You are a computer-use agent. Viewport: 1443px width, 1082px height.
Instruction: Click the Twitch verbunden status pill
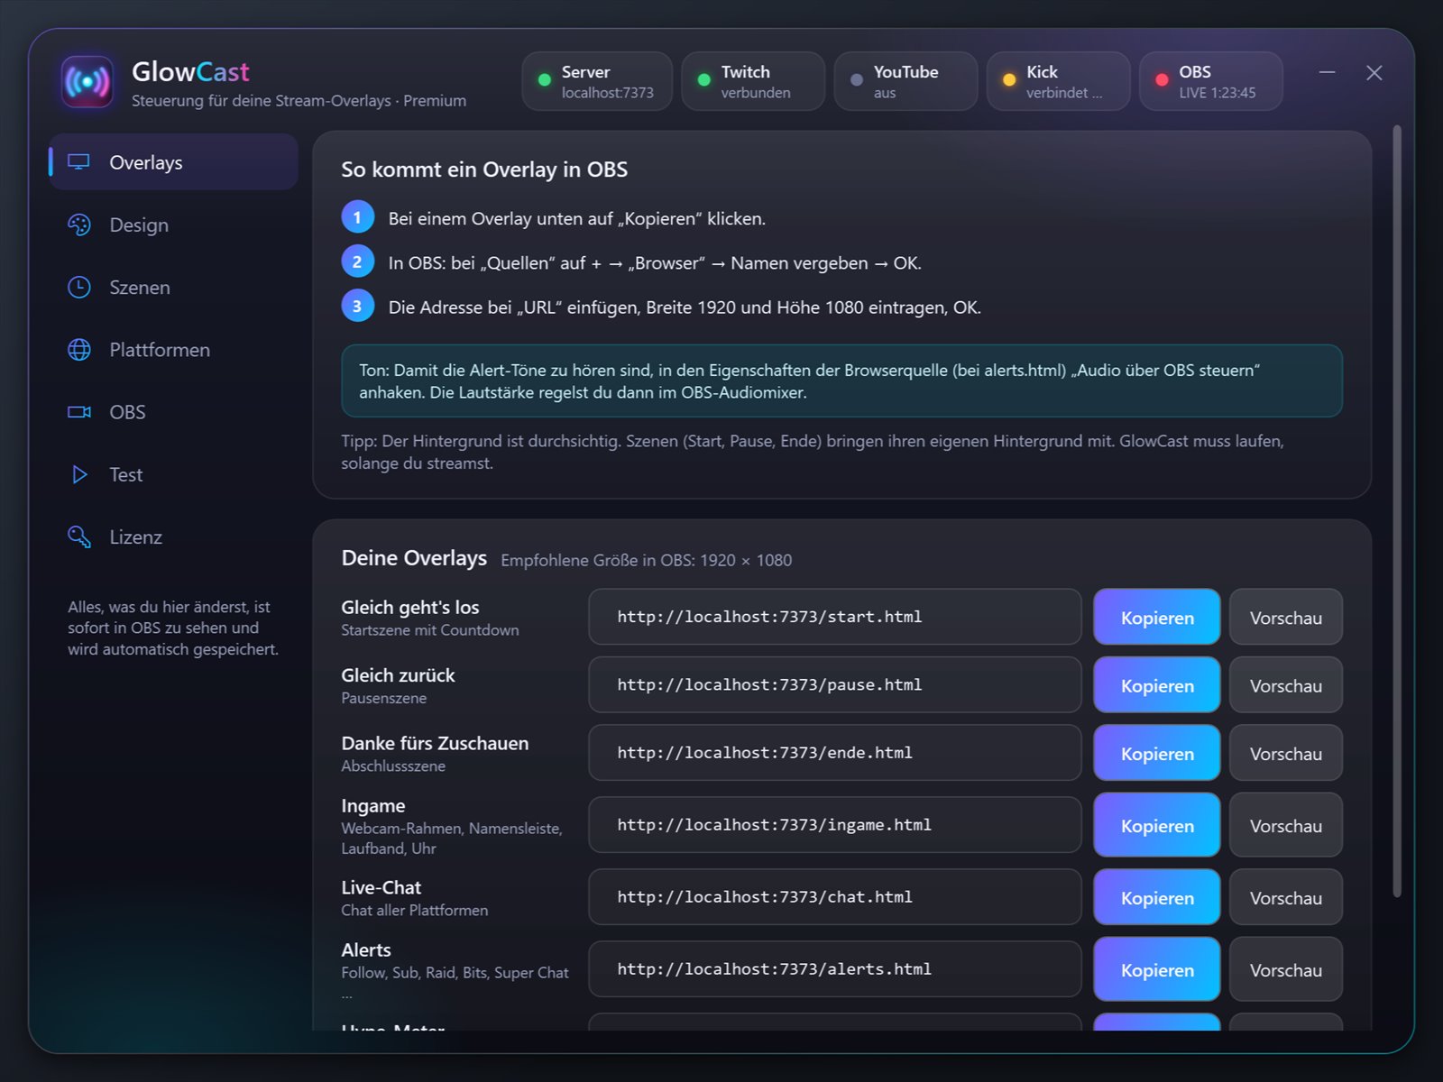[753, 81]
